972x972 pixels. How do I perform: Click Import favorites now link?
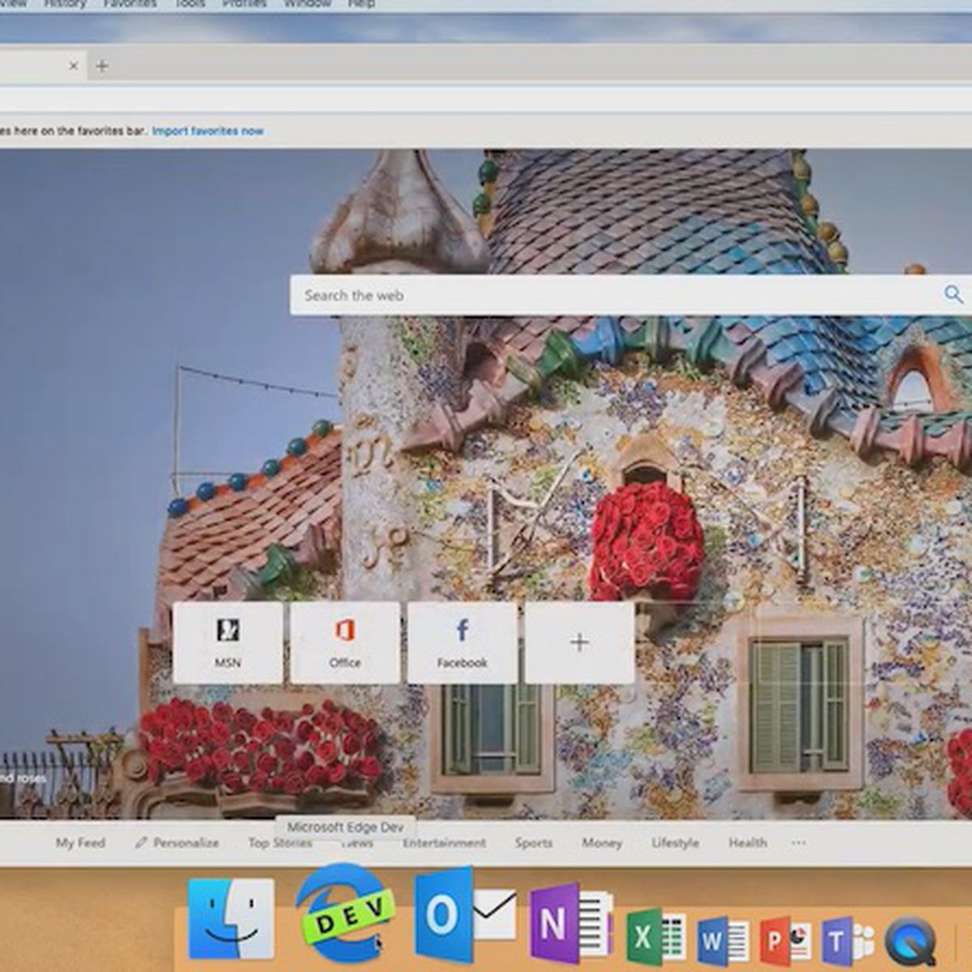point(207,131)
